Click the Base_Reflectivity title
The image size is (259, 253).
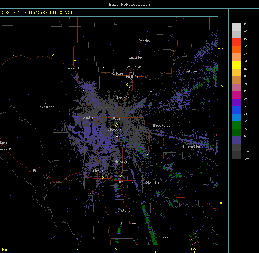[x=129, y=5]
